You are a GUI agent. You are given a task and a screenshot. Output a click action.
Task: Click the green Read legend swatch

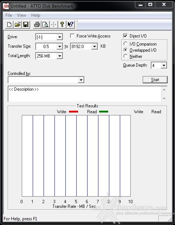[x=103, y=111]
